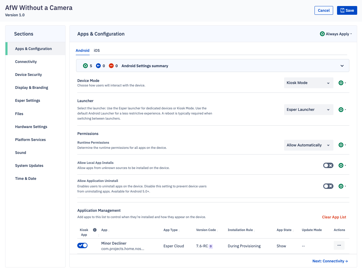Click blue inherited count icon in summary
362x272 pixels.
click(x=98, y=66)
